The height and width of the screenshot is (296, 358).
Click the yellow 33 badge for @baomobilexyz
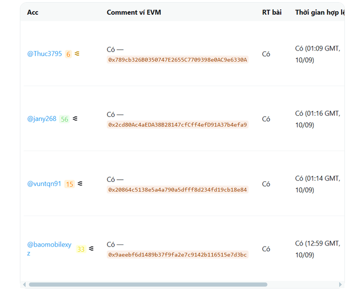[x=81, y=249]
